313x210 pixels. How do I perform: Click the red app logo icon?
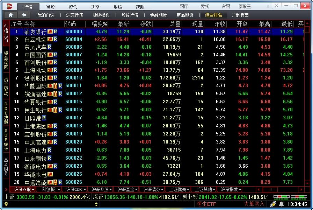pos(9,6)
